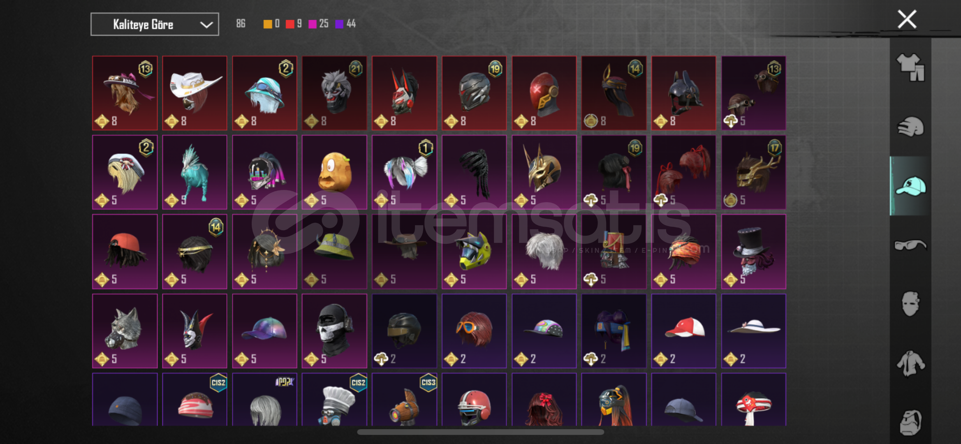Select the teal cap headwear category
Viewport: 961px width, 444px height.
click(x=910, y=186)
